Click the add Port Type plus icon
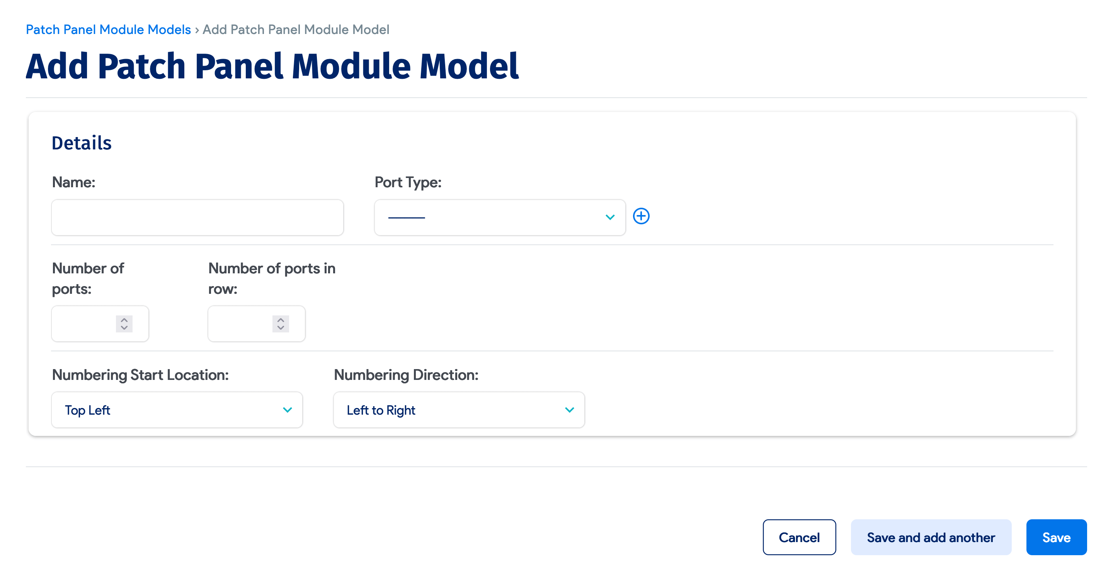 pyautogui.click(x=641, y=216)
